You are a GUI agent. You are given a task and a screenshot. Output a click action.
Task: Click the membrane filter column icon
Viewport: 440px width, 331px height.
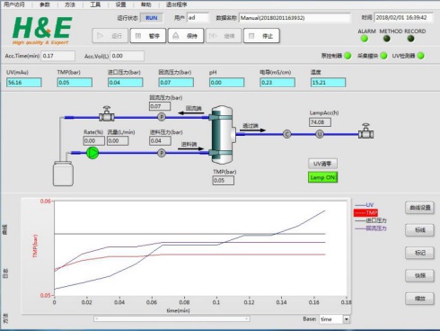[223, 135]
